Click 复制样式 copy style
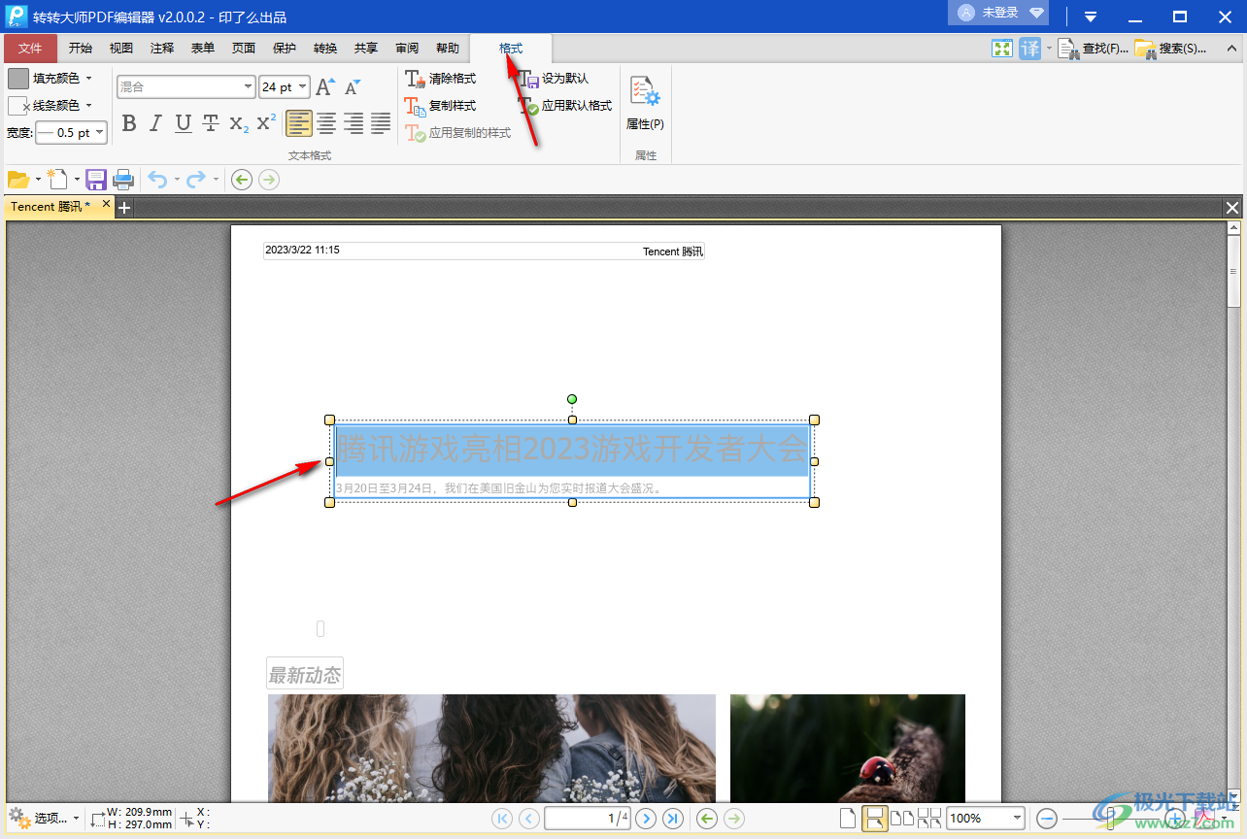The image size is (1247, 839). (441, 105)
